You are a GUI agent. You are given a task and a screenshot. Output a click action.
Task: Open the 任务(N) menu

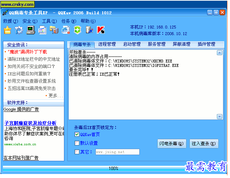pos(69,21)
